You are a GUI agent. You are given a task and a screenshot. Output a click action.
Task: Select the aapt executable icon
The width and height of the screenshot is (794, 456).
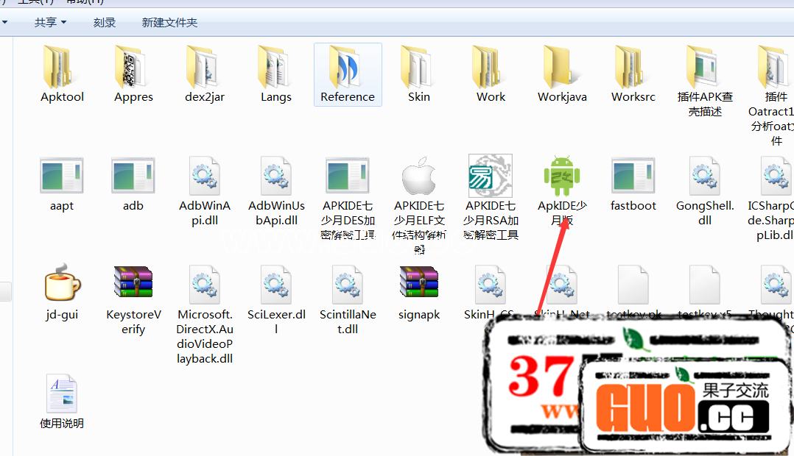tap(62, 176)
